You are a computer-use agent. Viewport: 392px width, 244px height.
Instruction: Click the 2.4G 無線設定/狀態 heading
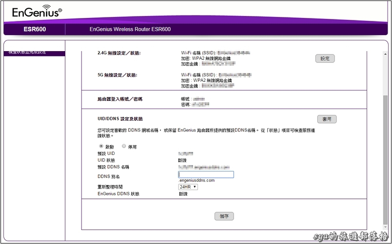click(x=119, y=53)
